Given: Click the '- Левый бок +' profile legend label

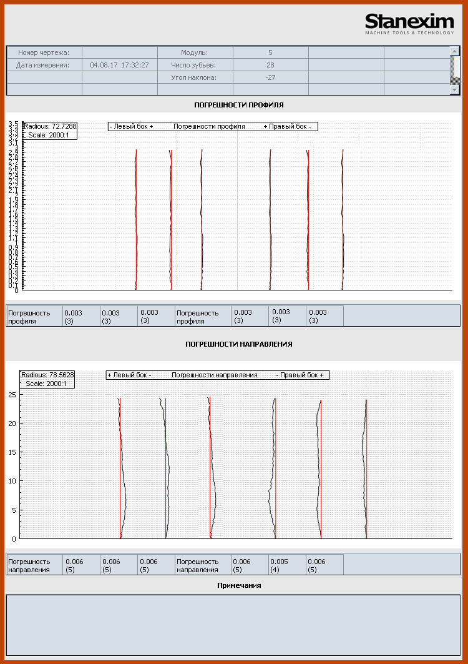Looking at the screenshot, I should point(131,126).
